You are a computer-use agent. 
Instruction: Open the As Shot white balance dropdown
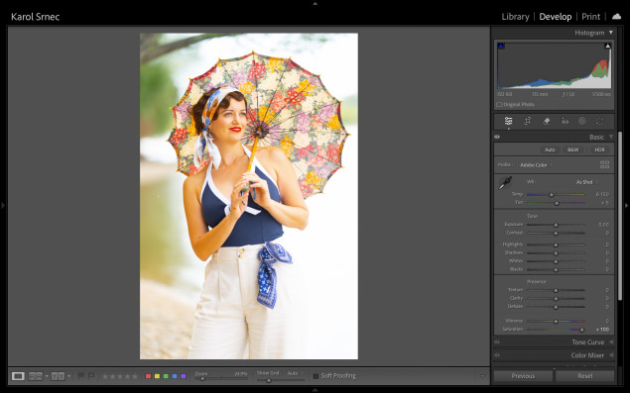click(x=587, y=182)
